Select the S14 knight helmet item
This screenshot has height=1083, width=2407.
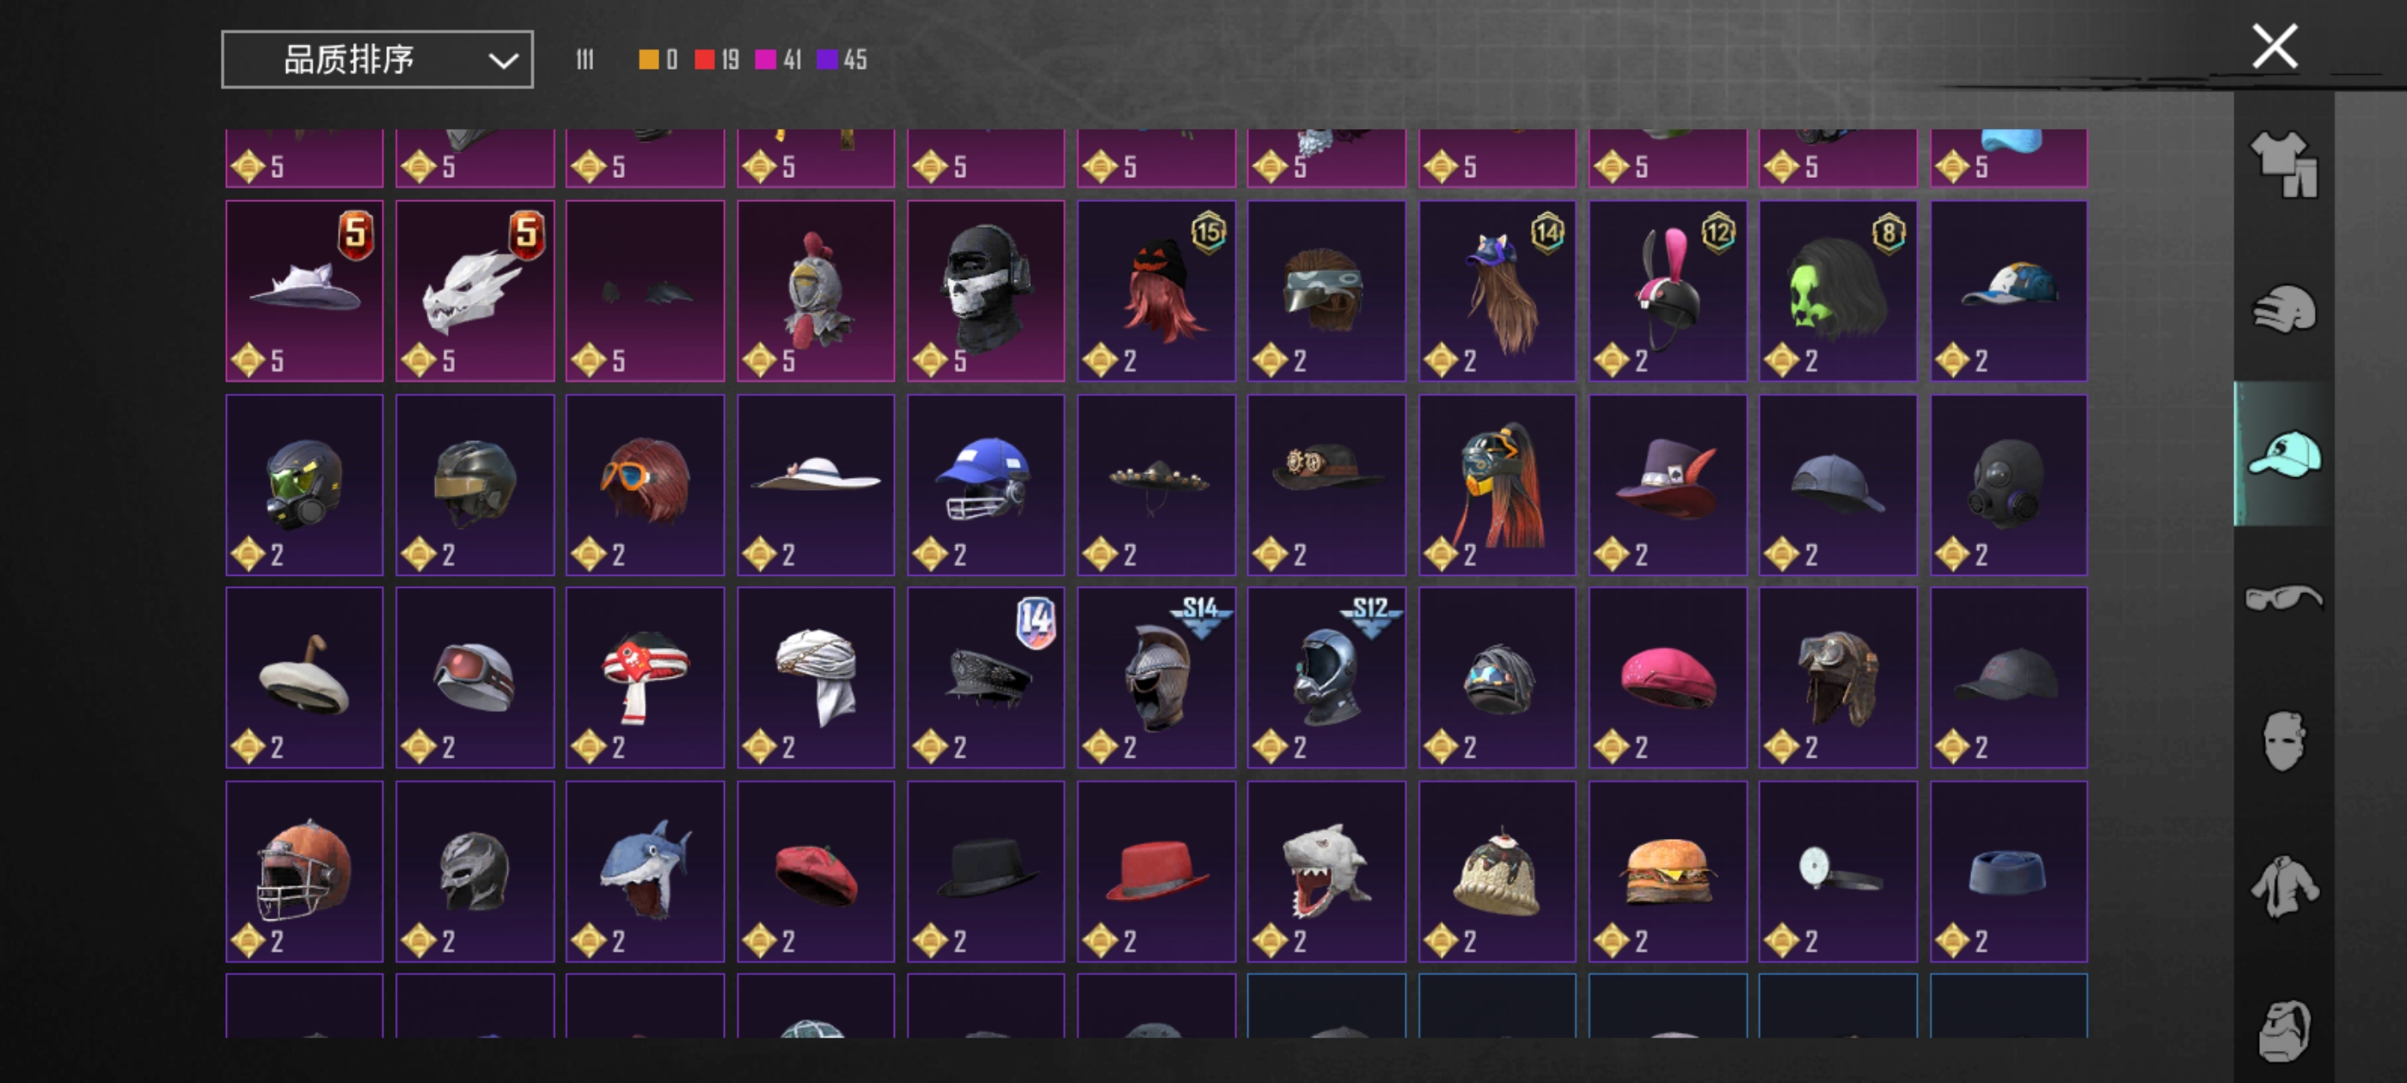pos(1156,677)
